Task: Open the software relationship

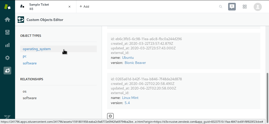Action: click(x=30, y=98)
